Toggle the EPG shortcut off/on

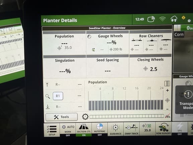click(180, 129)
